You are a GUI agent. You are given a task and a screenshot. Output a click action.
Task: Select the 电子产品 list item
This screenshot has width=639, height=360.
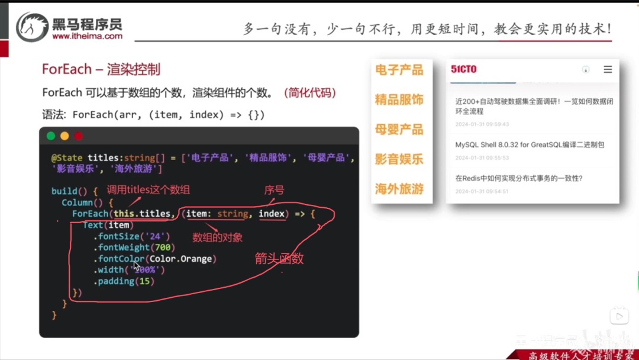[399, 70]
